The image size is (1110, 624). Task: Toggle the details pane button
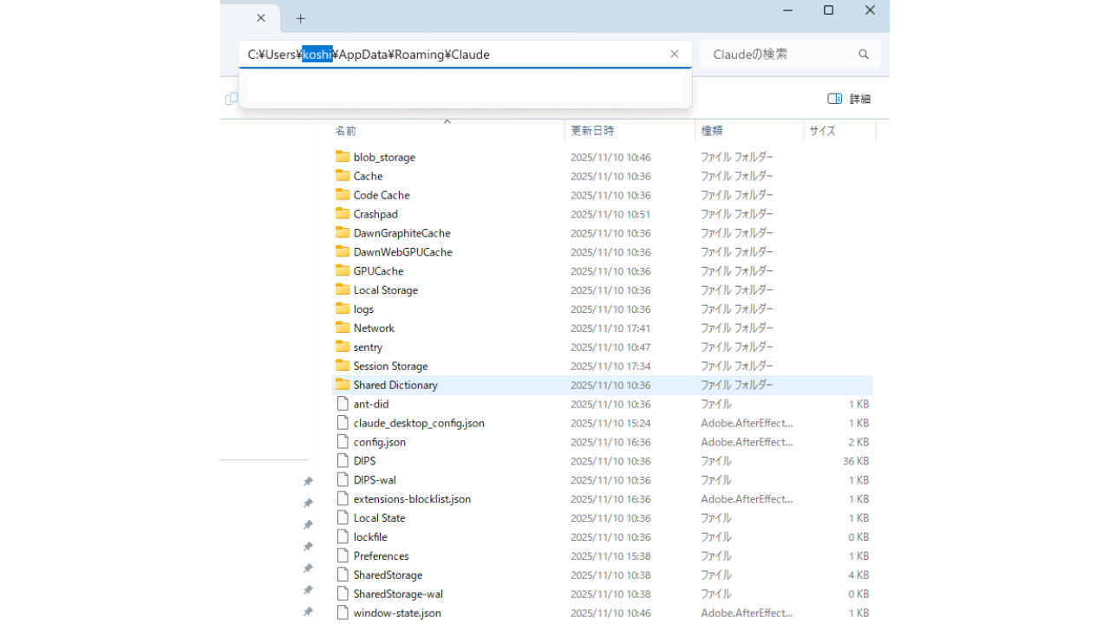click(x=848, y=99)
